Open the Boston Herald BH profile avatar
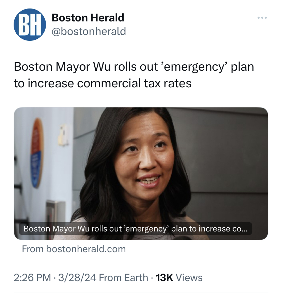The width and height of the screenshot is (282, 294). click(x=30, y=24)
